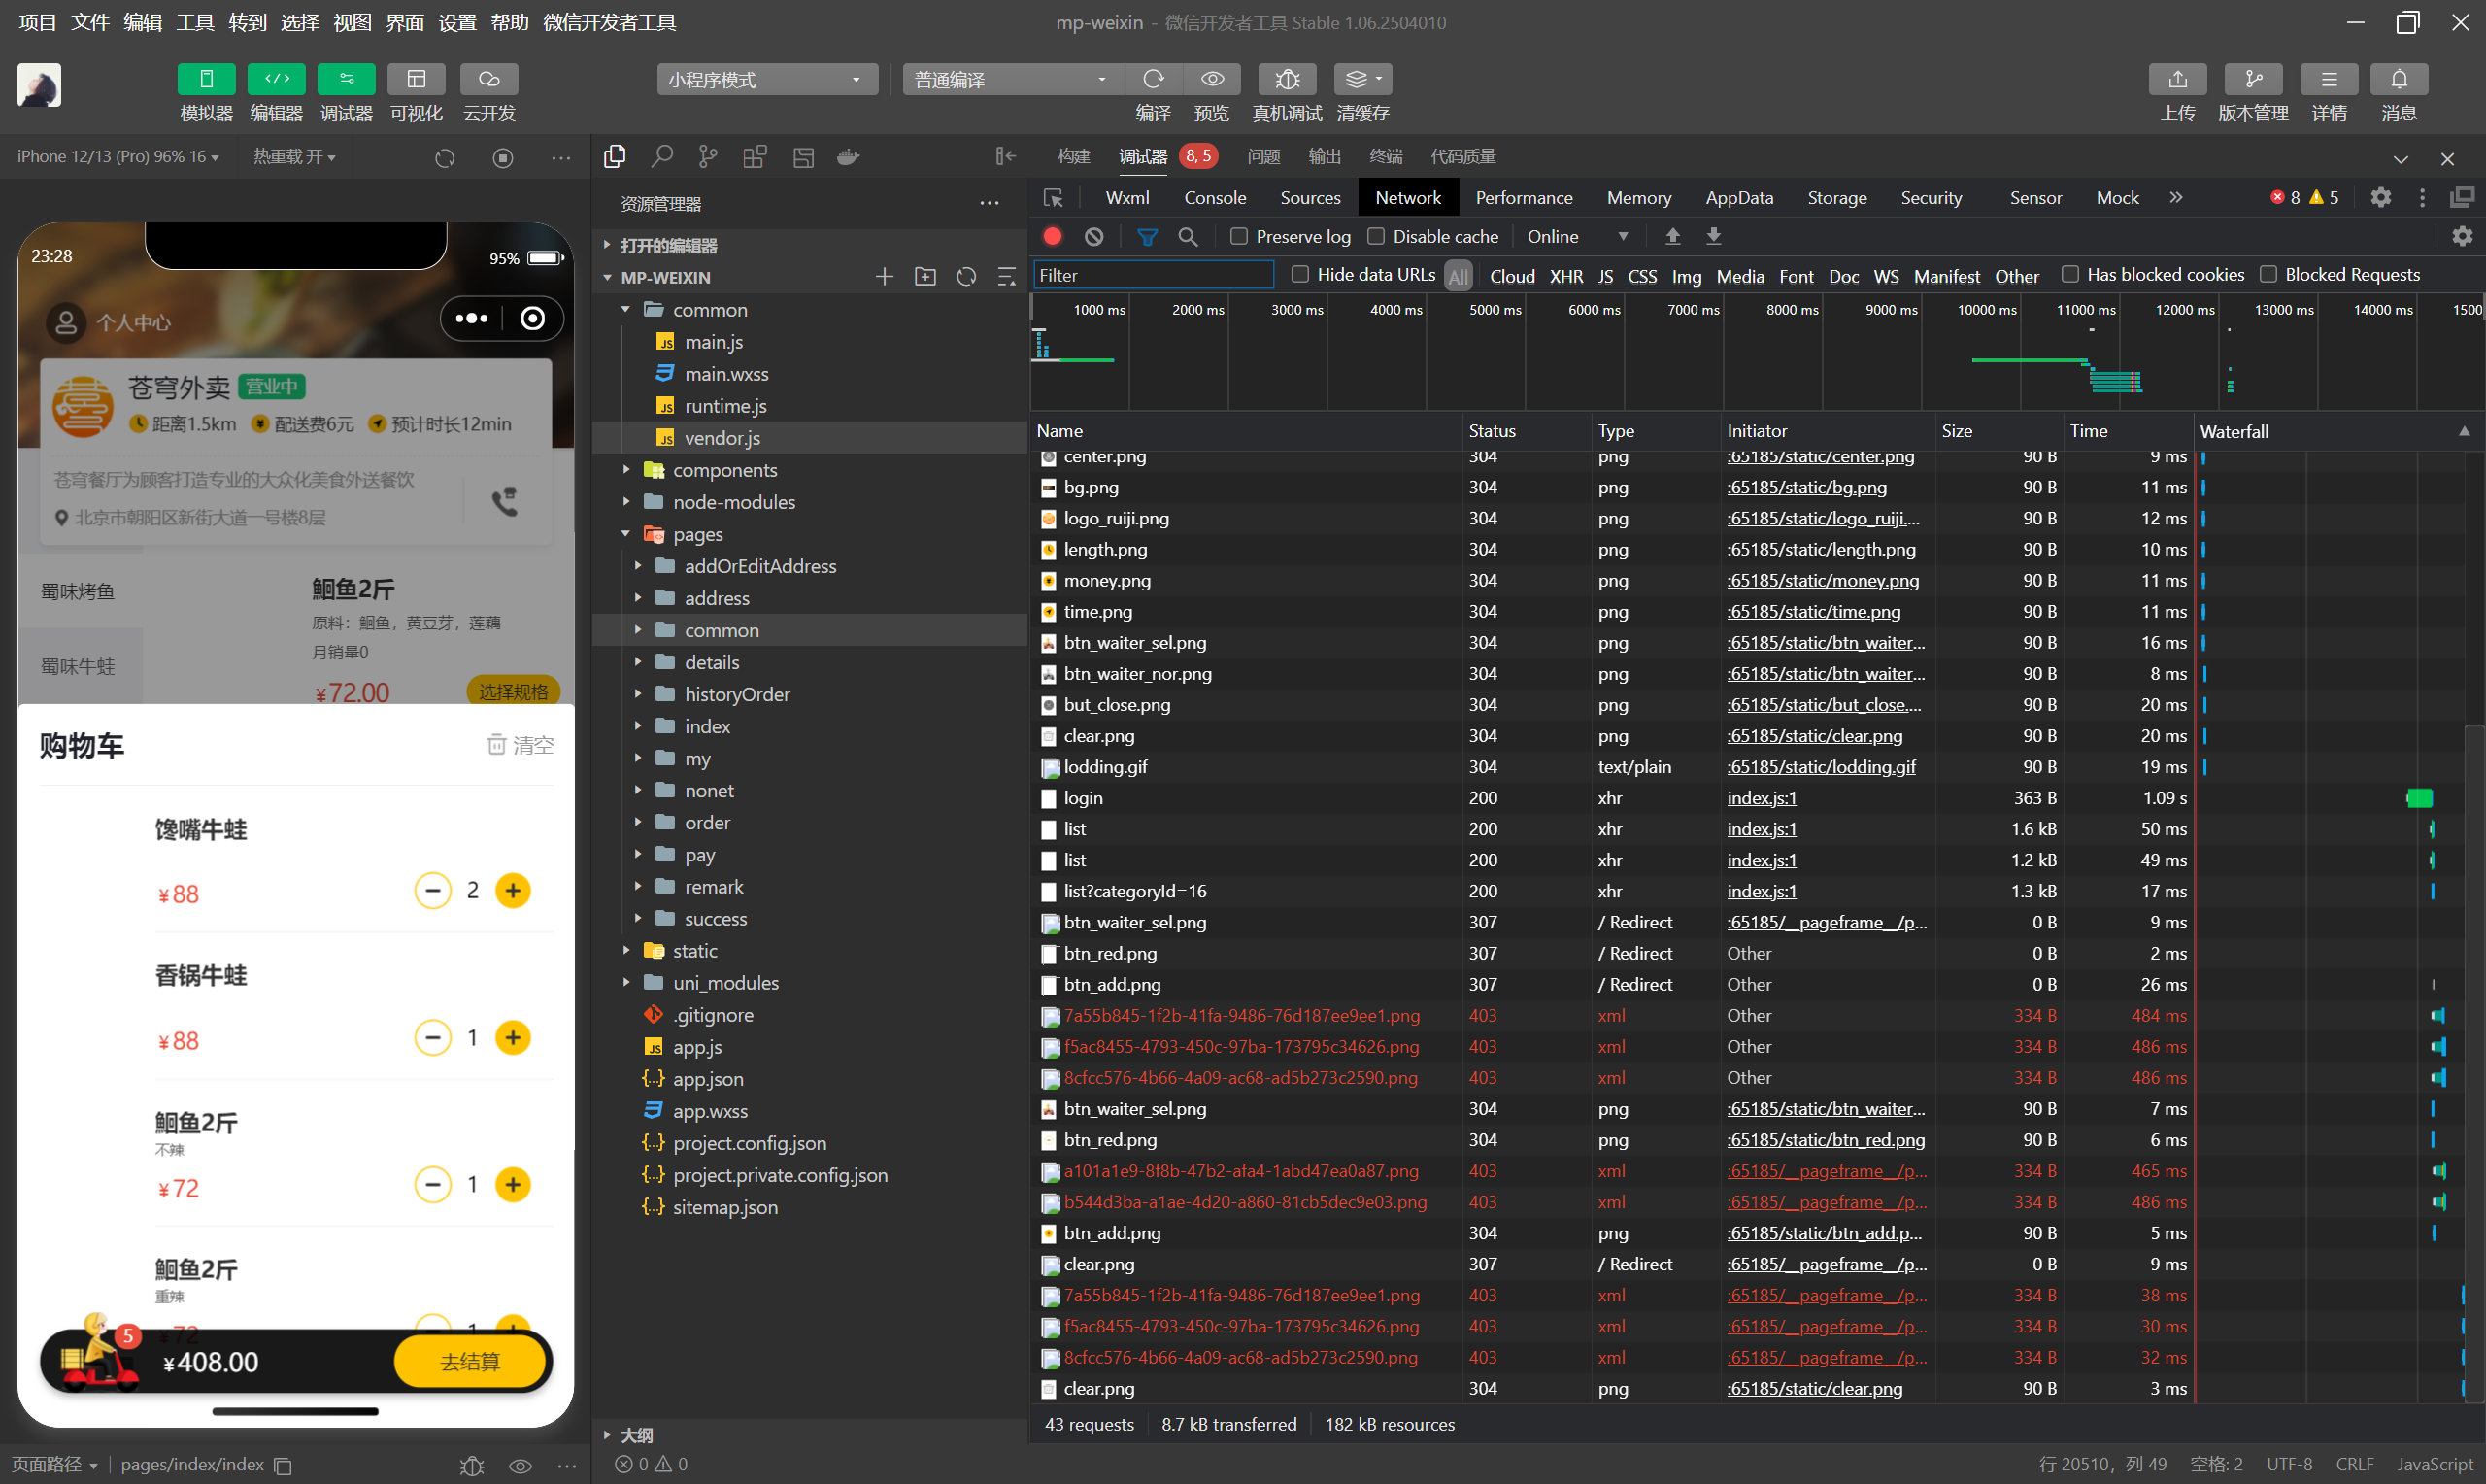Open the 预览 eye icon
The image size is (2486, 1484).
(1212, 79)
